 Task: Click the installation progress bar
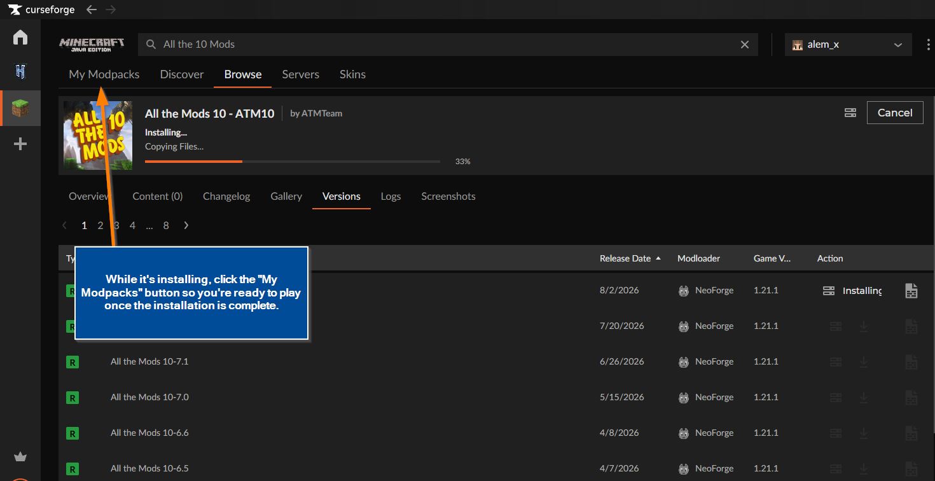click(x=293, y=162)
